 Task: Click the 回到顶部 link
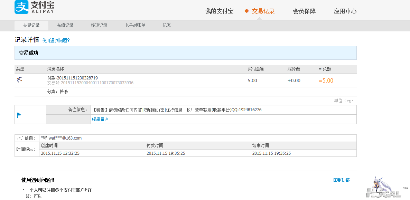tap(341, 180)
